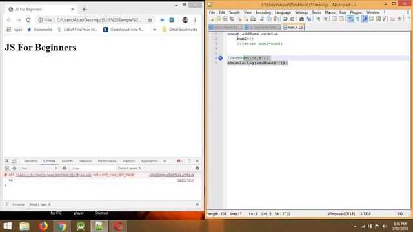Open the main.js:7 source link
Screen dimensions: 413x232
pos(186,180)
